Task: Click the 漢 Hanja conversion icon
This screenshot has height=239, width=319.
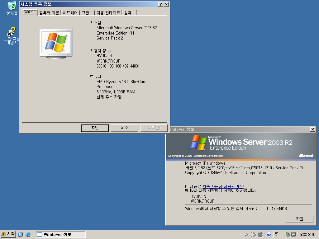Action: coord(254,235)
